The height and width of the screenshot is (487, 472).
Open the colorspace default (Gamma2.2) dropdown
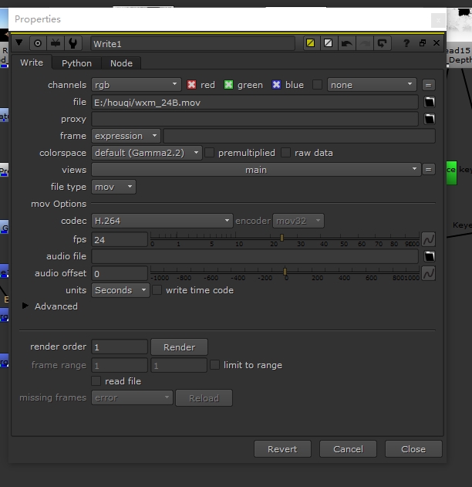point(147,153)
